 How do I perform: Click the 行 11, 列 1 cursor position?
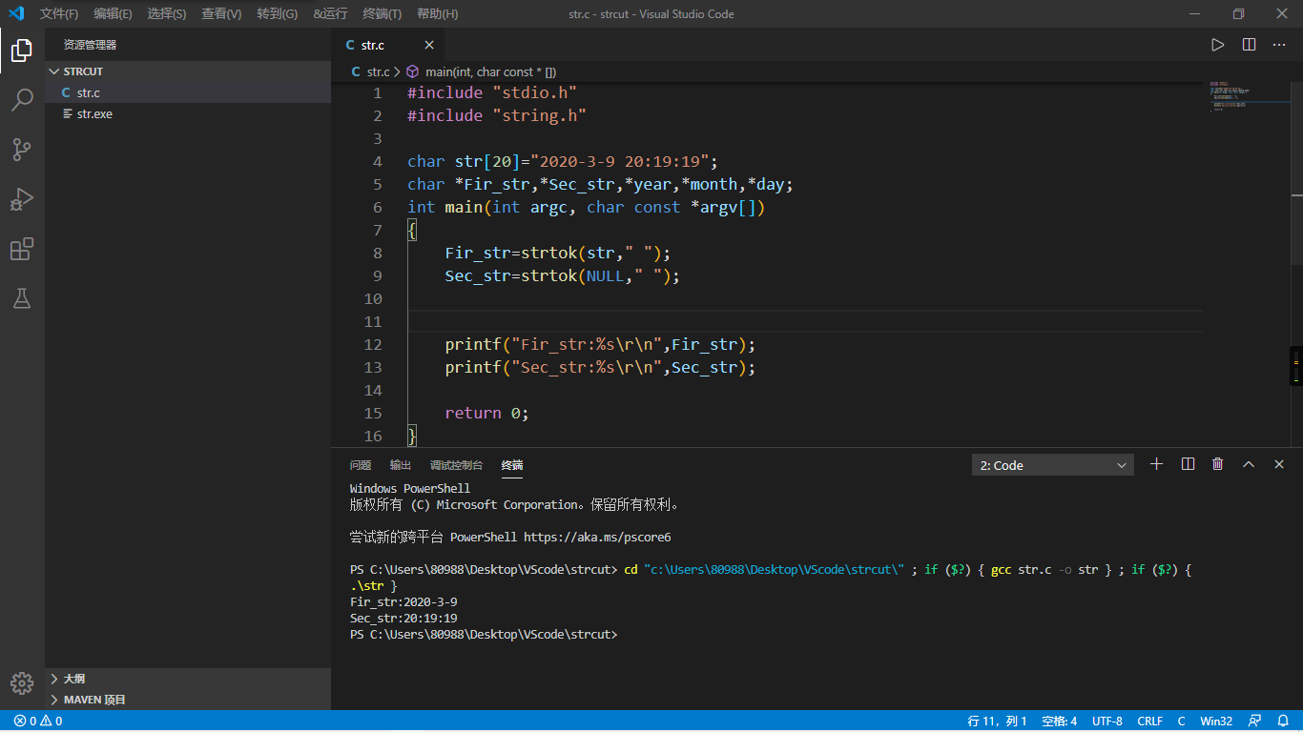[997, 722]
